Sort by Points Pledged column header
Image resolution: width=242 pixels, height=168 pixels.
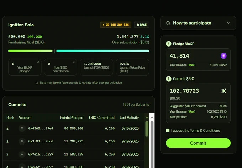point(72,118)
